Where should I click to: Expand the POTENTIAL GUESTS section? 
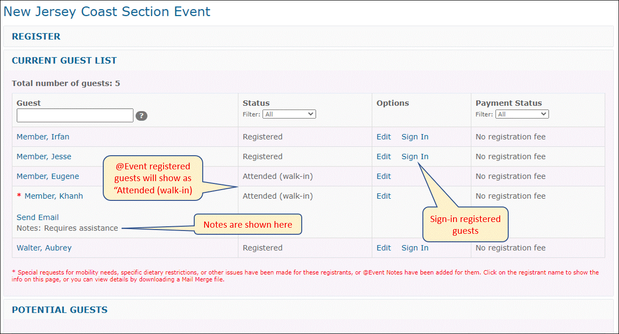coord(59,310)
